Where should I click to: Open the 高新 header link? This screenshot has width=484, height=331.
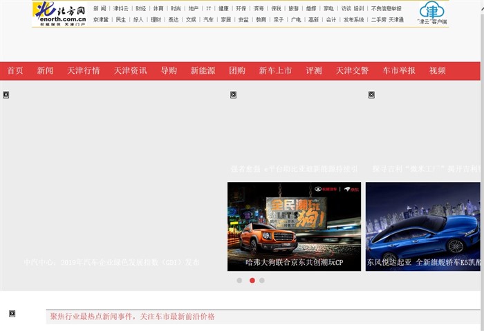pos(313,20)
